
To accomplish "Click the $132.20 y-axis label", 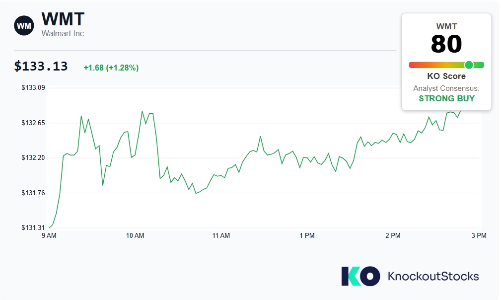I will (x=33, y=157).
